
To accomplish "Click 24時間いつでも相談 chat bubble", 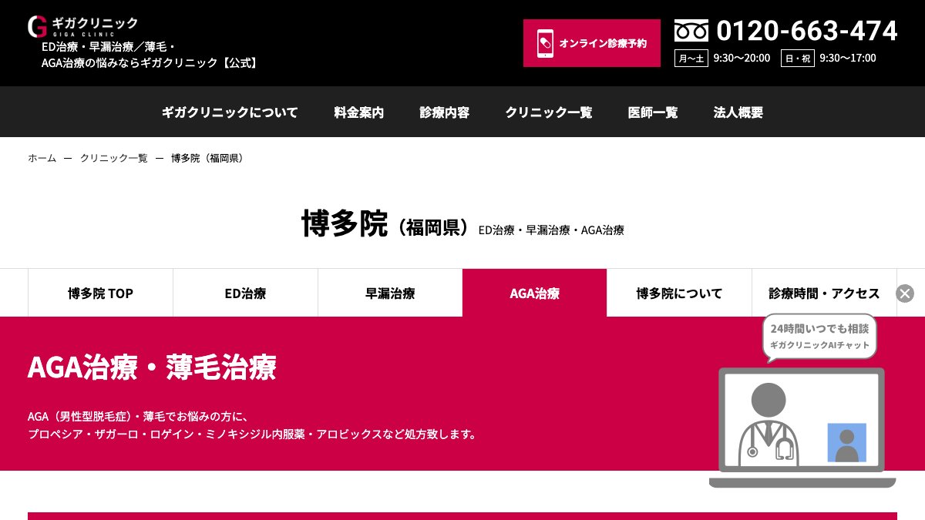I will 819,336.
